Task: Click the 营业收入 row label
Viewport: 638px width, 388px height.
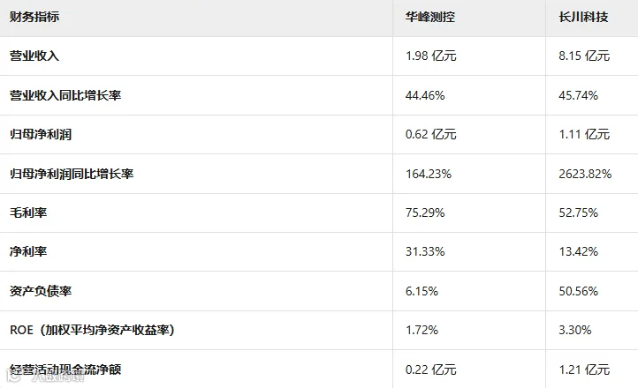Action: [x=34, y=56]
